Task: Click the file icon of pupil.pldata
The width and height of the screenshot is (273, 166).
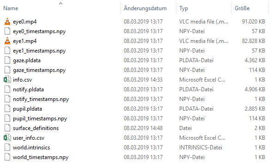Action: point(7,109)
